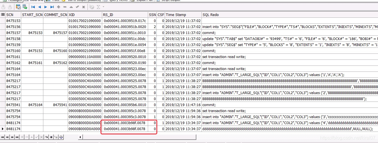This screenshot has width=378, height=143.
Task: Select insert values ('4' SQL Redo cell
Action: (290, 123)
